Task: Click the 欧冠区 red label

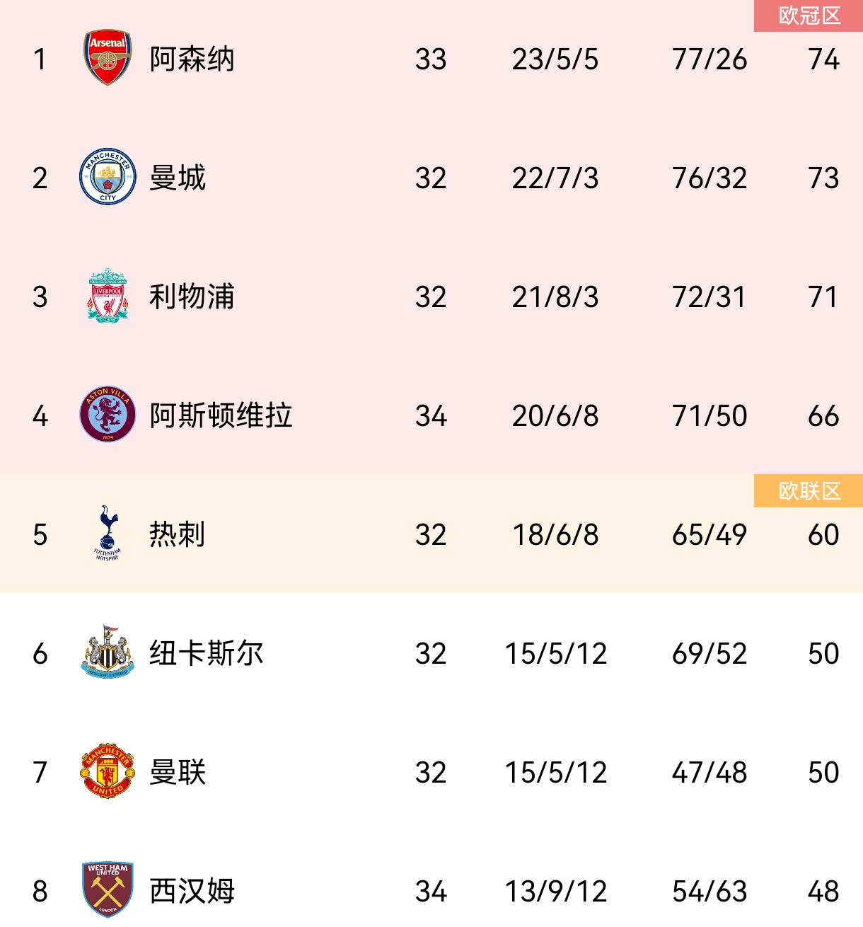Action: tap(809, 16)
